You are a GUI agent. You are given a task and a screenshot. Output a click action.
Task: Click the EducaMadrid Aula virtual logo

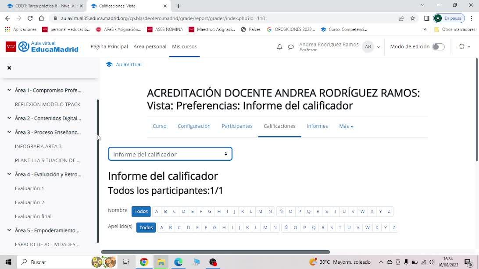coord(42,47)
